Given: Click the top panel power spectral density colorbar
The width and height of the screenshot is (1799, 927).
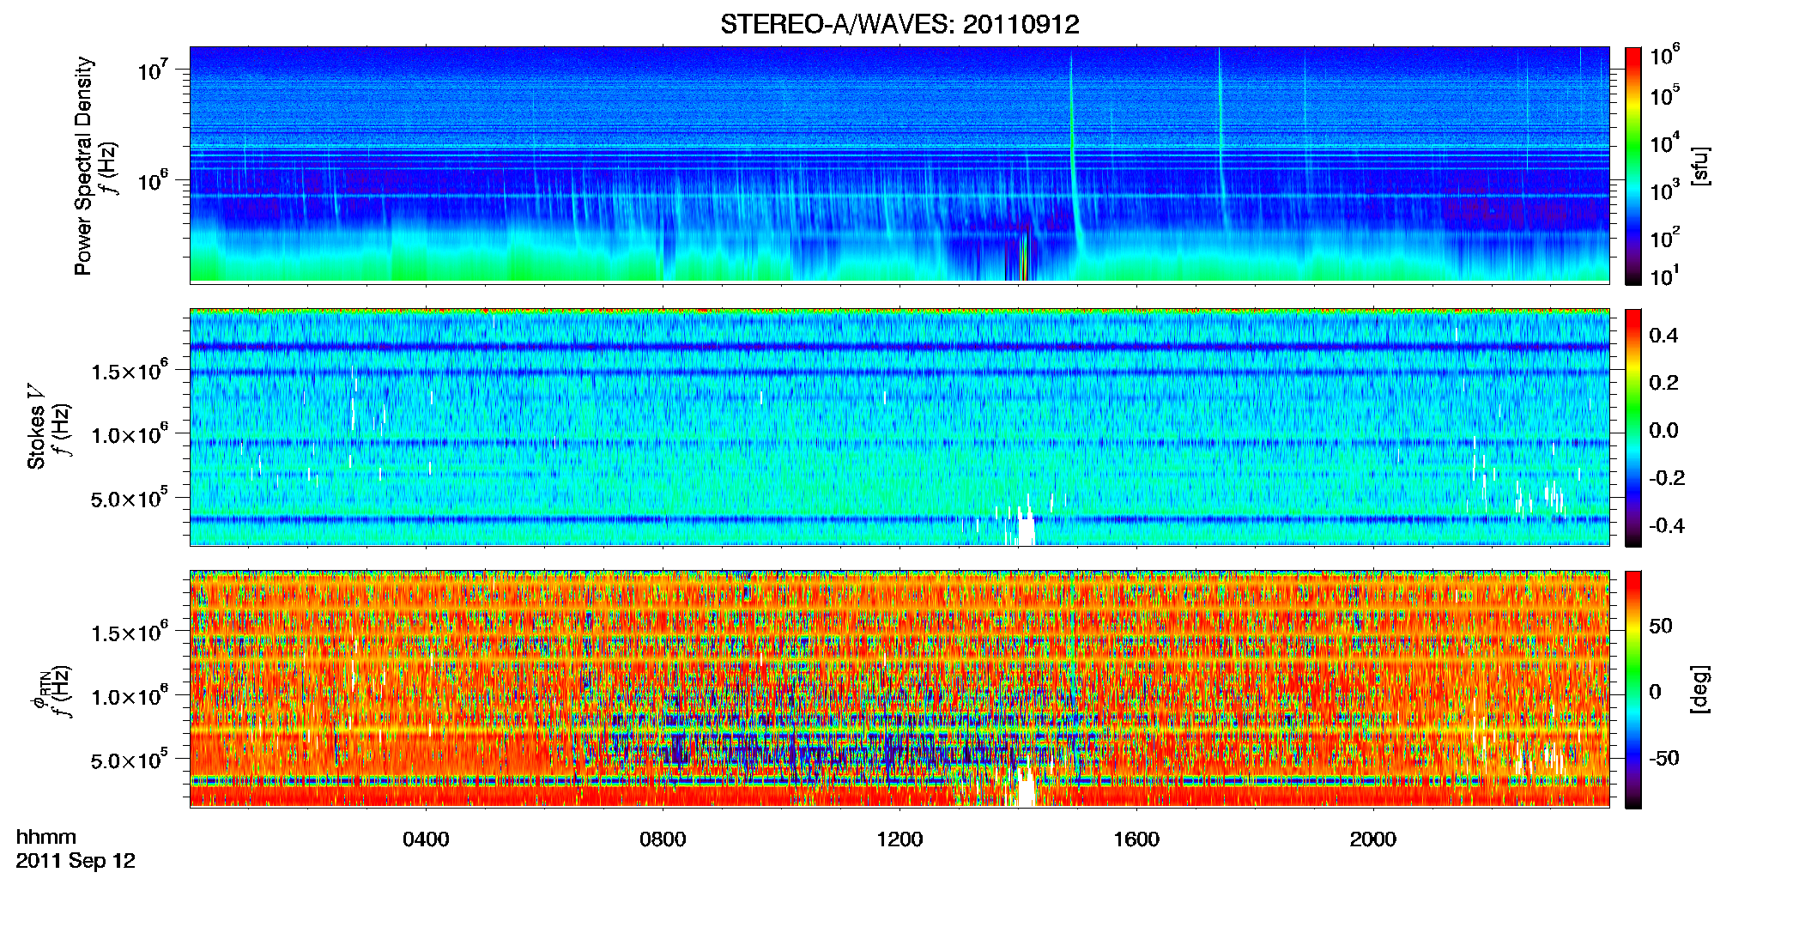Looking at the screenshot, I should point(1633,166).
